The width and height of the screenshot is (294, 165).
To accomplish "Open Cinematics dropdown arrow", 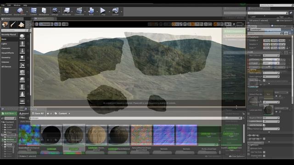I will point(85,11).
